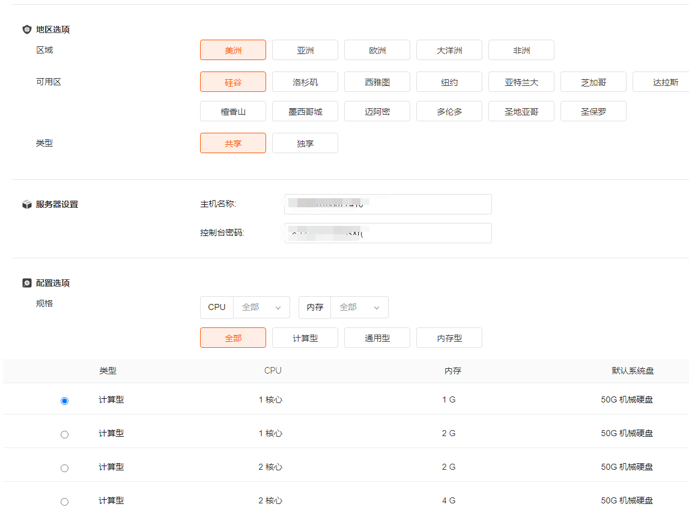Click the 主机名称 input field
The height and width of the screenshot is (510, 689).
point(387,204)
